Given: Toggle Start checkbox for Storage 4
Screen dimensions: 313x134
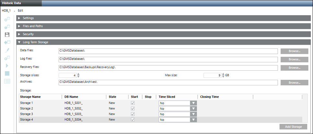Looking at the screenshot, I should point(132,120).
